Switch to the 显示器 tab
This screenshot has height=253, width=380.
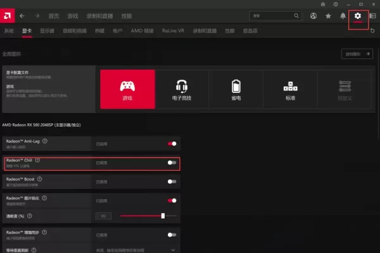tap(47, 31)
